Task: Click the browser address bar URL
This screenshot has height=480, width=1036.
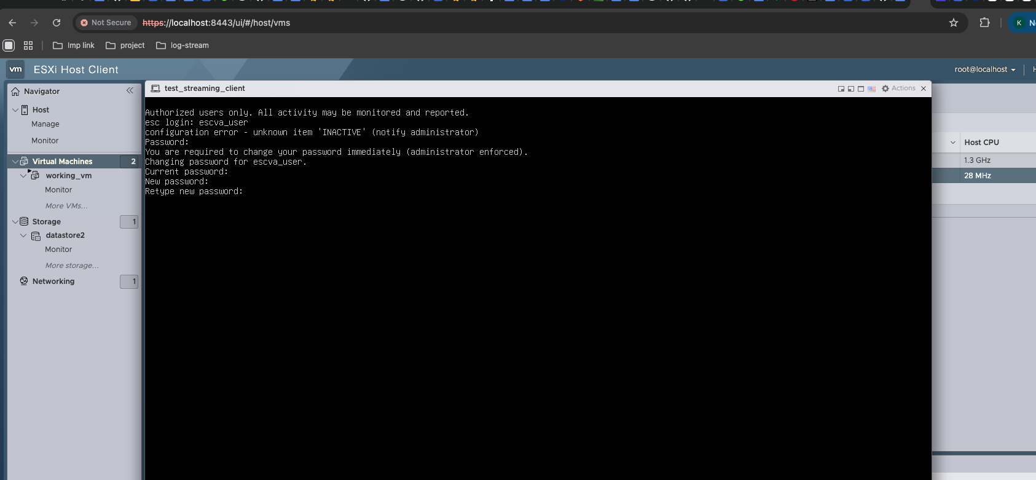Action: point(216,23)
